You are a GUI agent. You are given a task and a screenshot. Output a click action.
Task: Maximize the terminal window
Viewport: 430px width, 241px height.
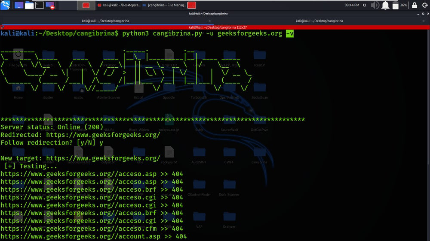[423, 13]
